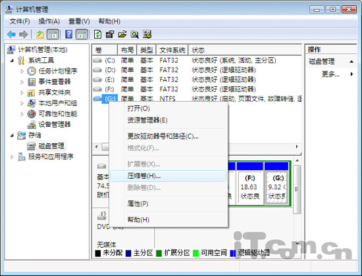Click the Forward arrow toolbar icon
The height and width of the screenshot is (276, 362).
pyautogui.click(x=24, y=35)
